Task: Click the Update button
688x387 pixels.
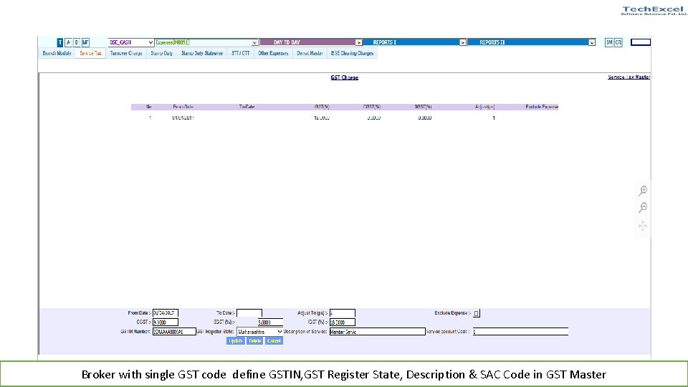Action: (x=236, y=341)
